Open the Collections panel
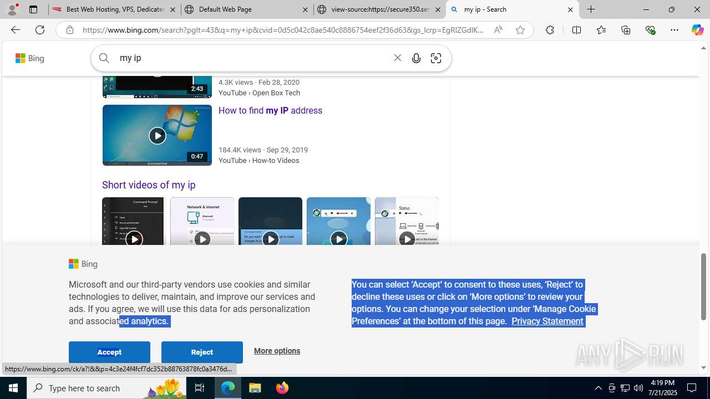Screen dimensions: 710x399 click(x=626, y=30)
